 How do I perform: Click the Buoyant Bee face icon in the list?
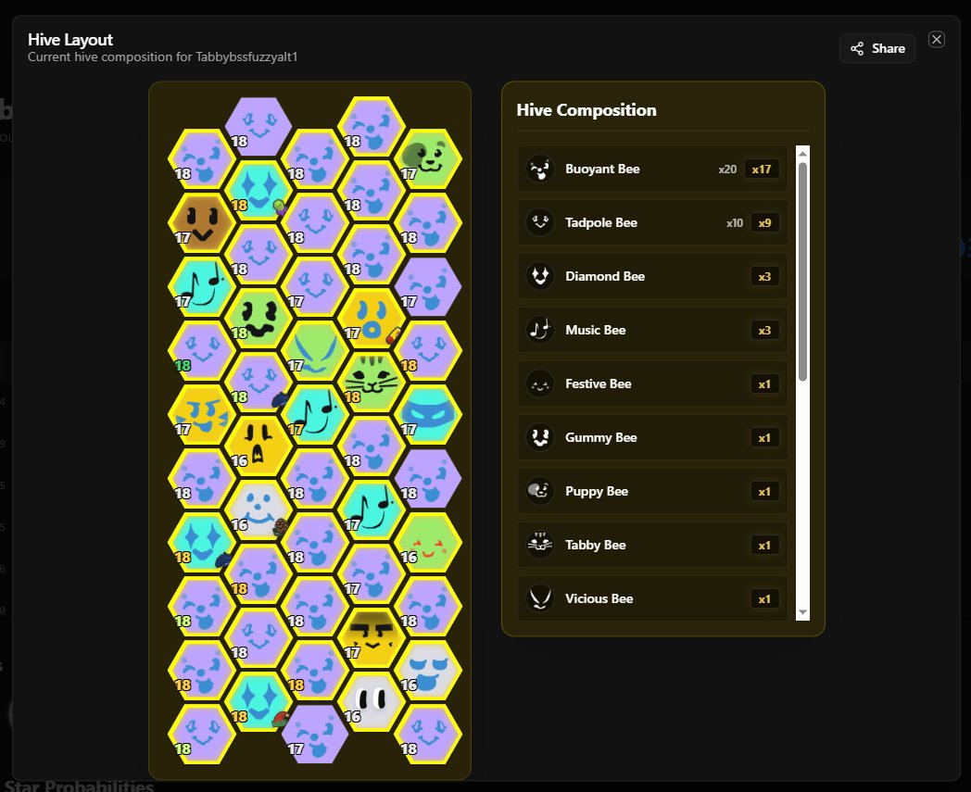coord(540,169)
